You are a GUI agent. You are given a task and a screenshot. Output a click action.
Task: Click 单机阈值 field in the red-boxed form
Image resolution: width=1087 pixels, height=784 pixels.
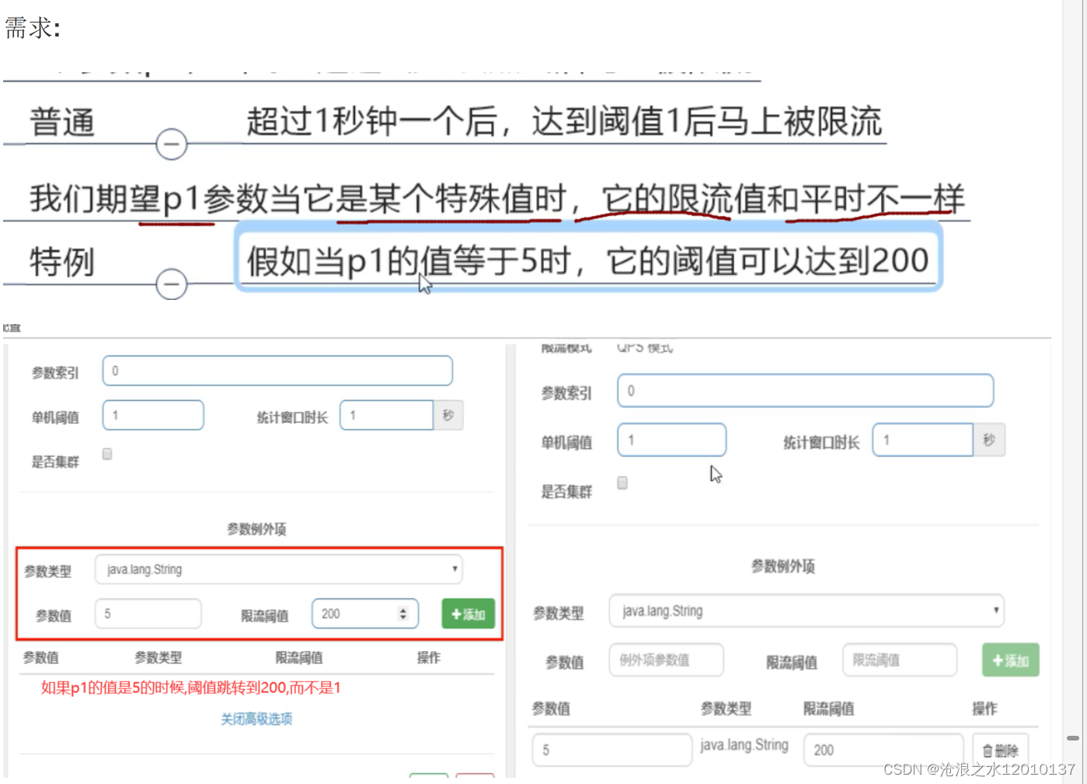pos(153,415)
